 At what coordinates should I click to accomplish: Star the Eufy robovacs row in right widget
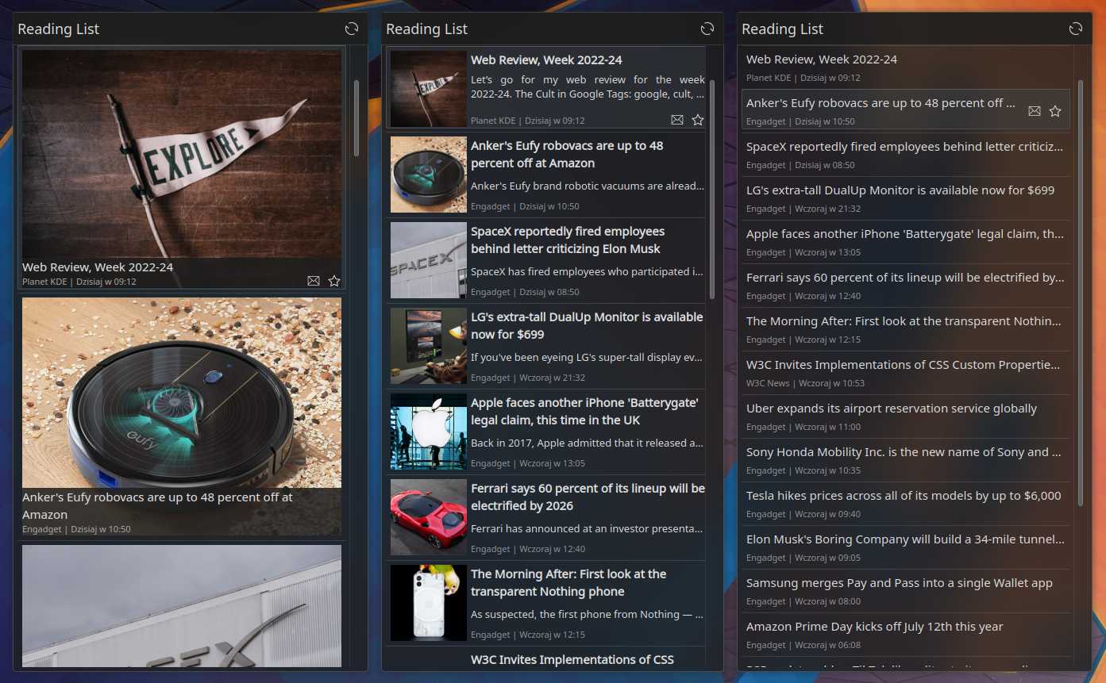pyautogui.click(x=1055, y=111)
